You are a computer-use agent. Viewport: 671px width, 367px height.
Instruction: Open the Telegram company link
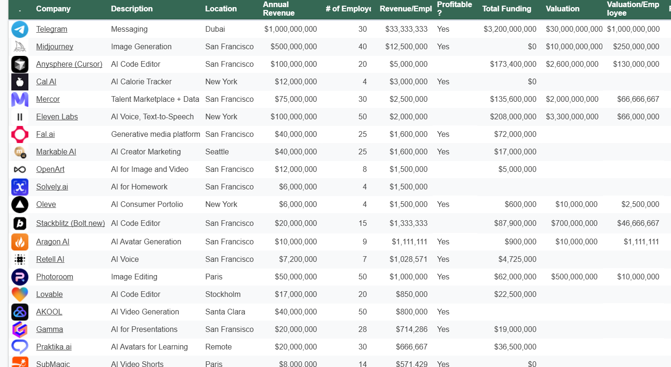pyautogui.click(x=52, y=29)
